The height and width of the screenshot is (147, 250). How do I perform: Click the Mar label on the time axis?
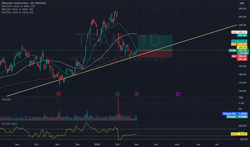[137, 144]
